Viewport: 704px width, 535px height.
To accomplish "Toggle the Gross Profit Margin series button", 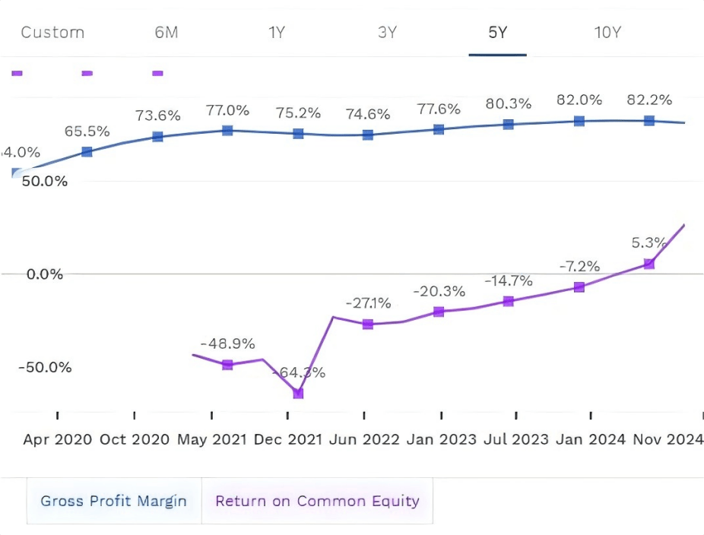I will [113, 501].
